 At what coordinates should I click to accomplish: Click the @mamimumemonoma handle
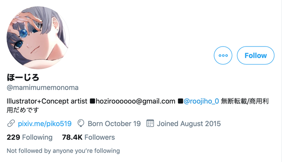[x=43, y=88]
